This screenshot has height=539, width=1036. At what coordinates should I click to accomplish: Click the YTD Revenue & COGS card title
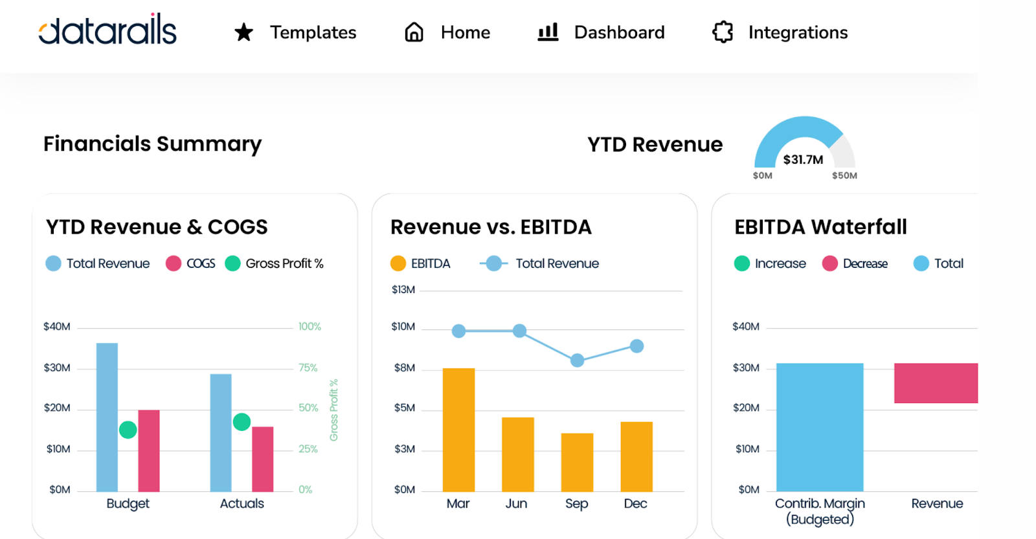157,227
